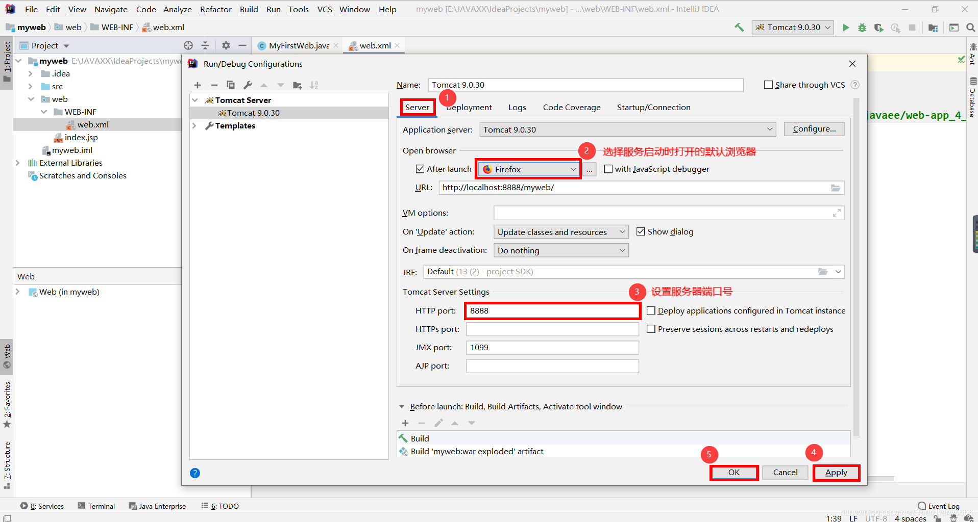Click the browse folder icon in URL field
The image size is (978, 522).
836,188
